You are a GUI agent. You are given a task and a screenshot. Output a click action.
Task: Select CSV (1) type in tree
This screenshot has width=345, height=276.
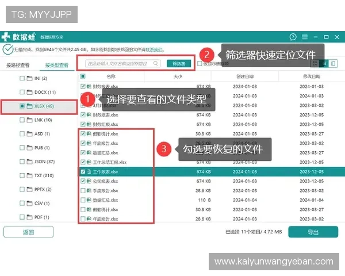[42, 204]
